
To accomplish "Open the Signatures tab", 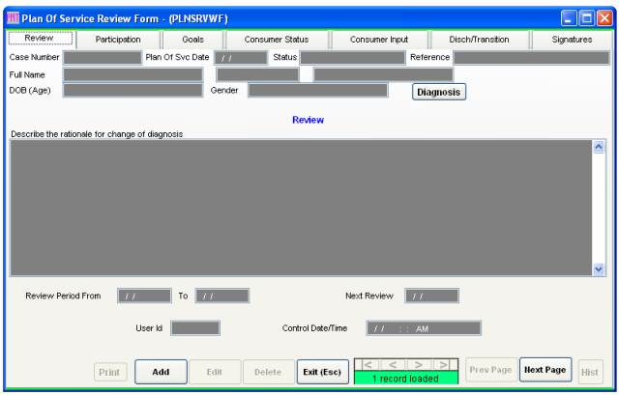I will (x=572, y=40).
